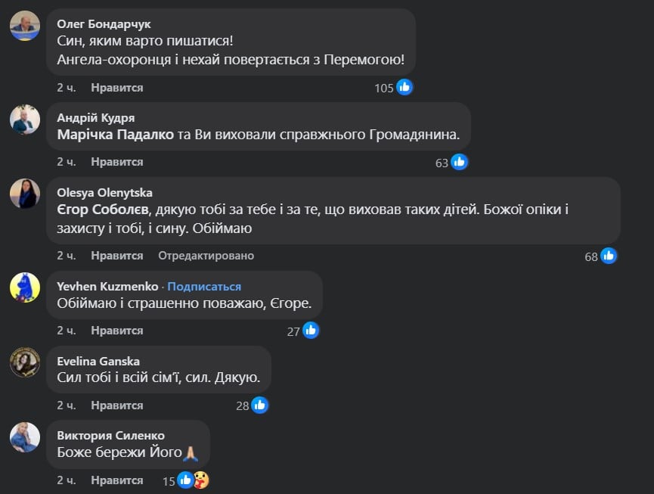Like Oleg Bondarchuk's comment via Нравится

point(118,88)
